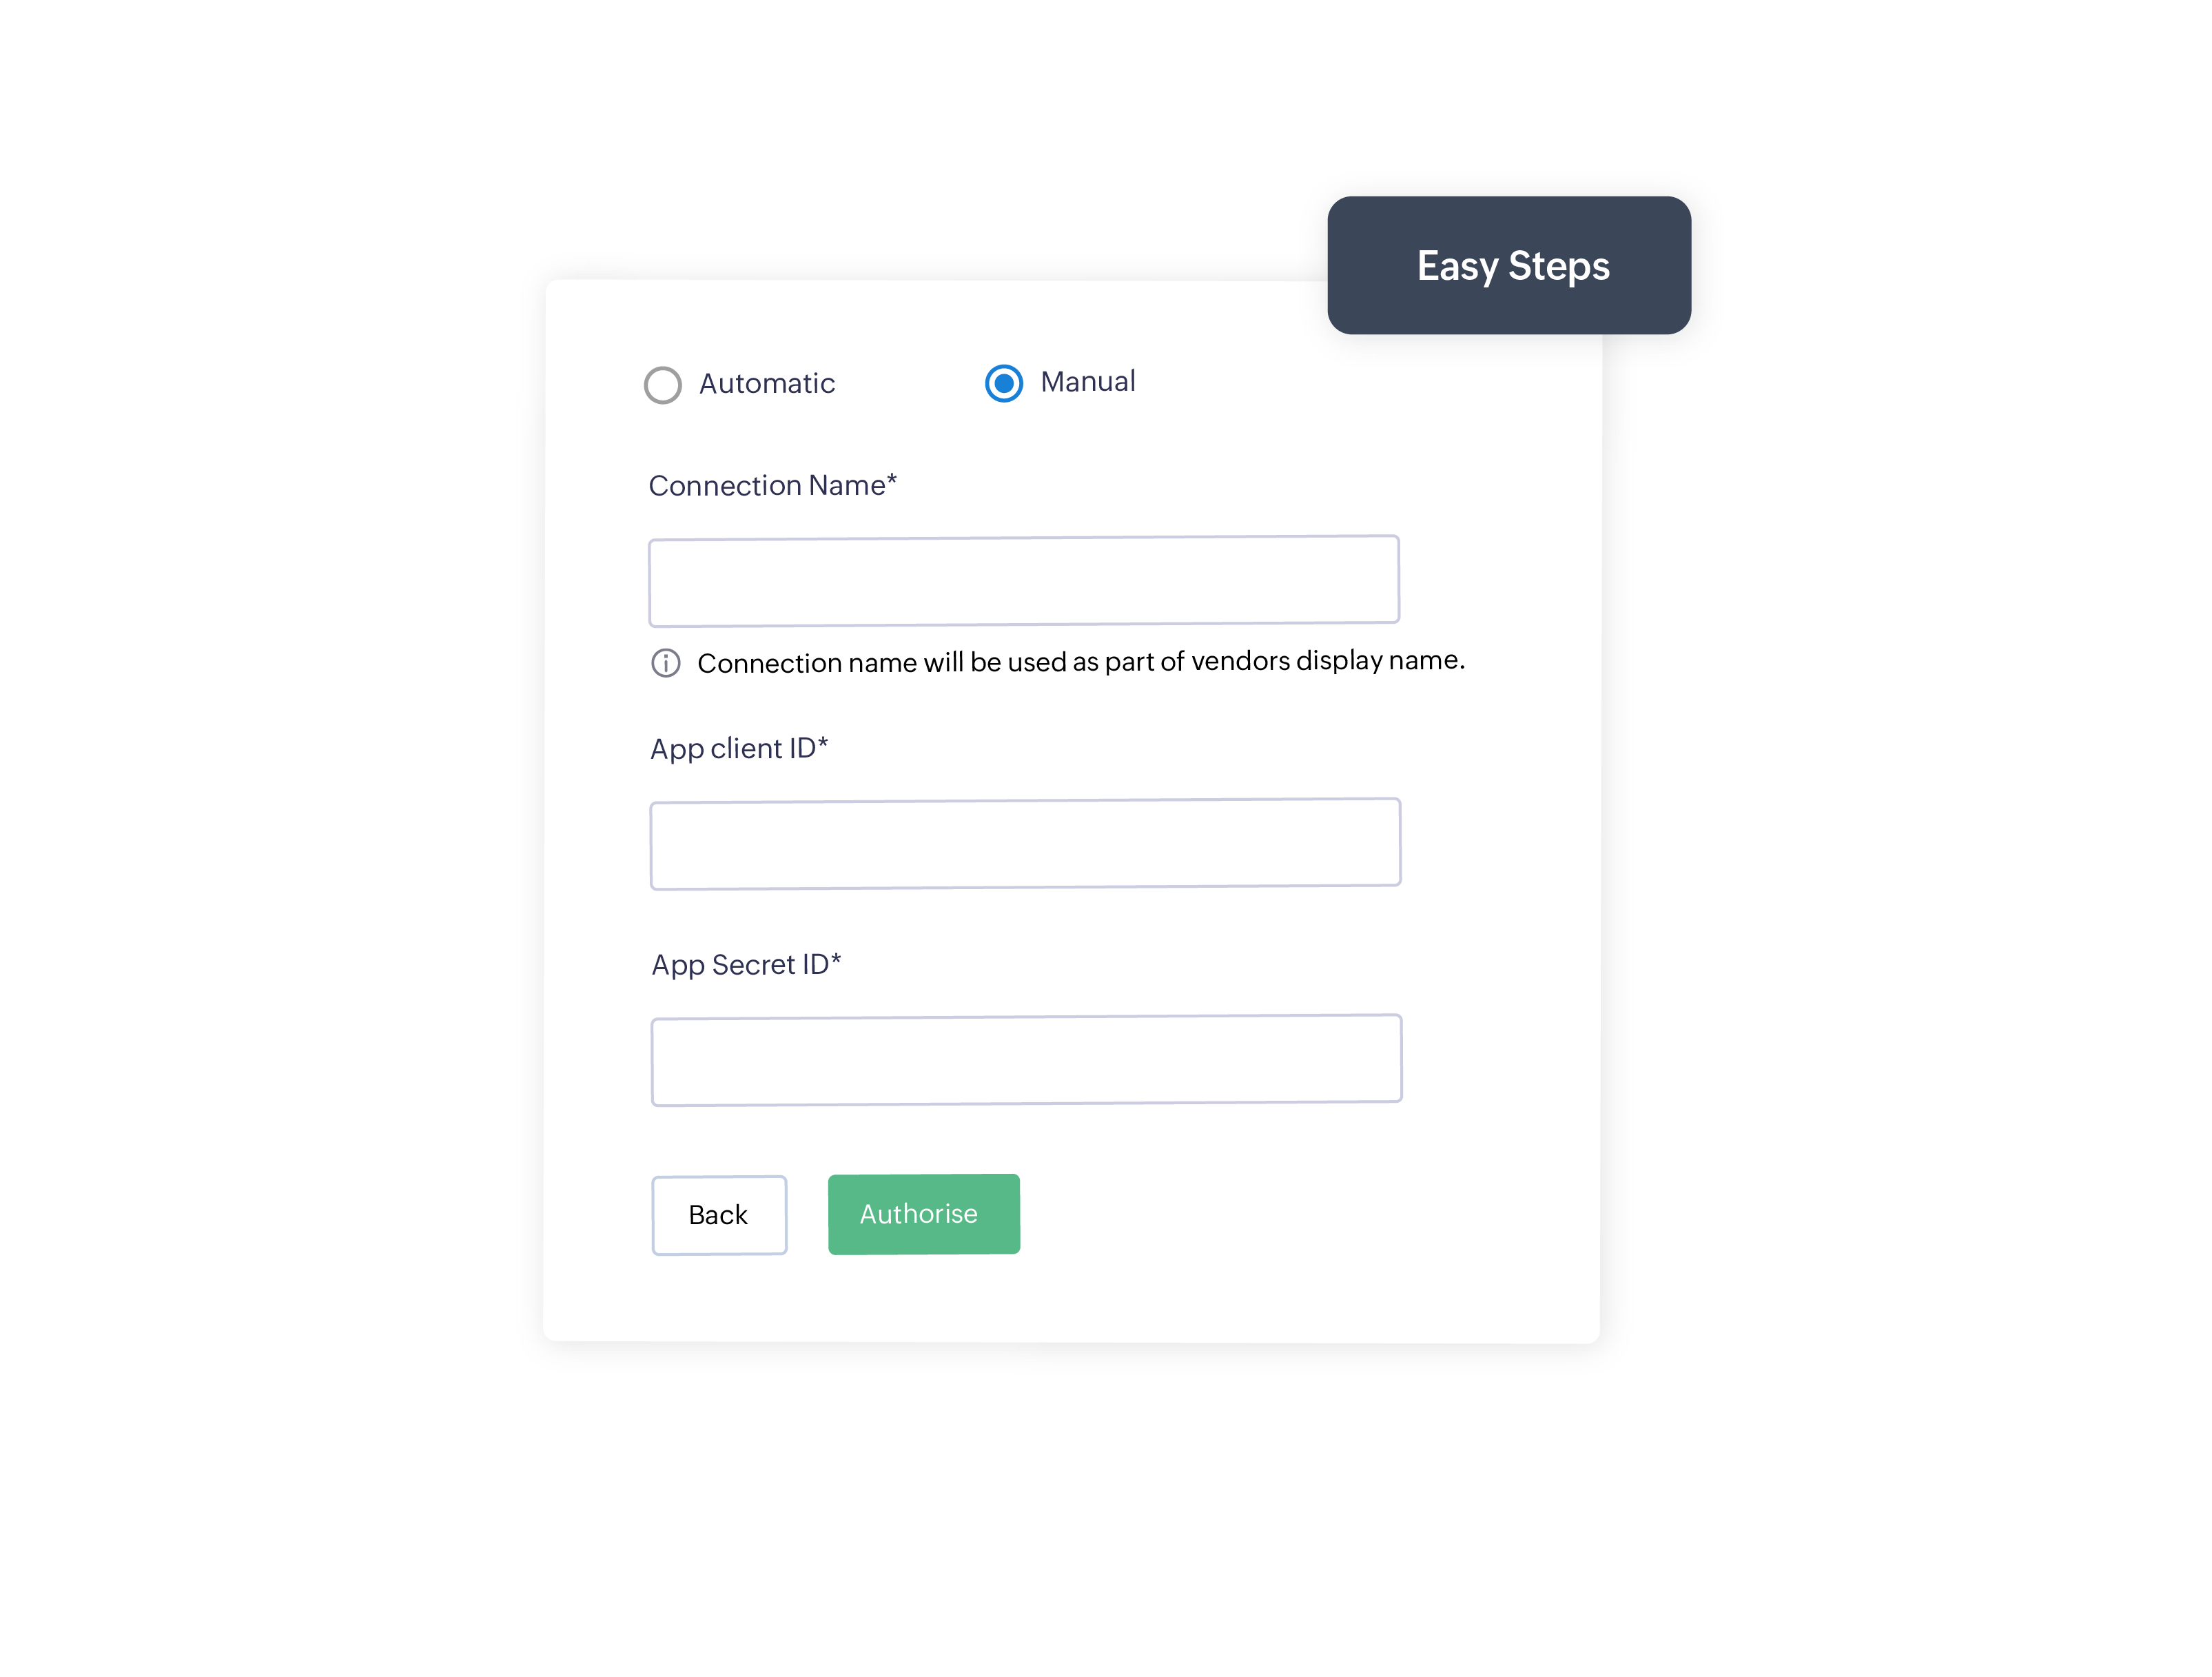This screenshot has height=1677, width=2212.
Task: Click the vendors display name hint text
Action: (x=1081, y=662)
